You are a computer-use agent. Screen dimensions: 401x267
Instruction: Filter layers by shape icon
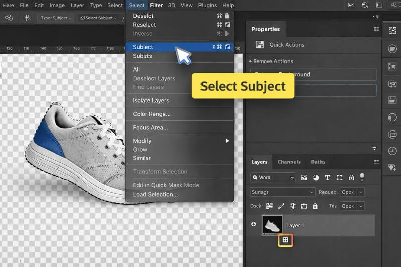(339, 178)
